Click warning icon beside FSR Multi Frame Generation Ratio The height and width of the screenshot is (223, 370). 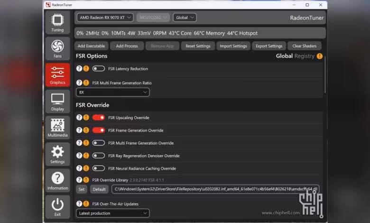point(86,83)
